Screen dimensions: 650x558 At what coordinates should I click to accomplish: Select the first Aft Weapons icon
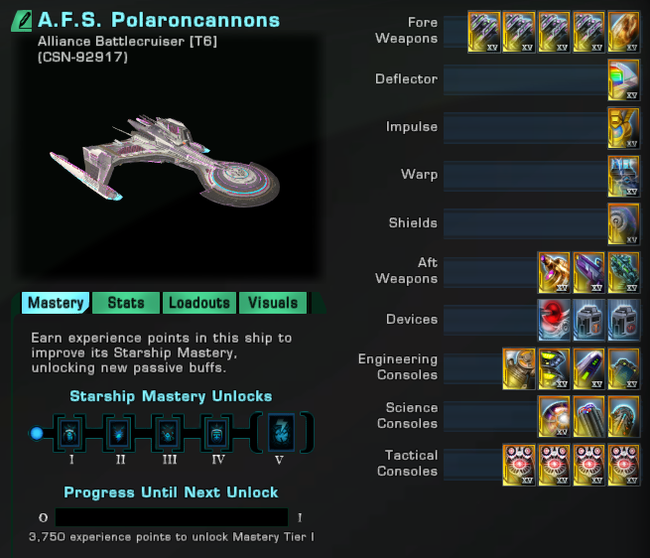[x=554, y=272]
